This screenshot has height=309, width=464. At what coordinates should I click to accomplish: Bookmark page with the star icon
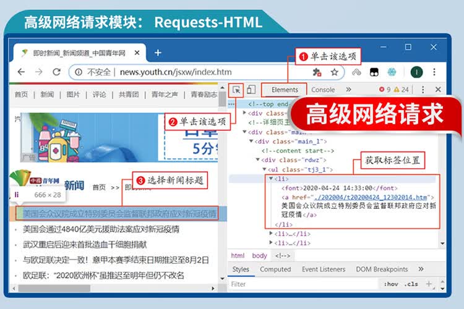click(334, 72)
